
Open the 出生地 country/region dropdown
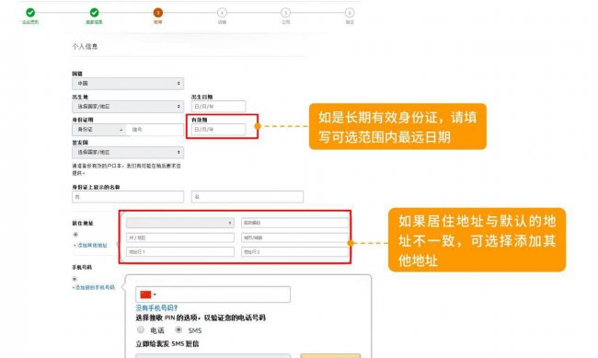point(128,107)
